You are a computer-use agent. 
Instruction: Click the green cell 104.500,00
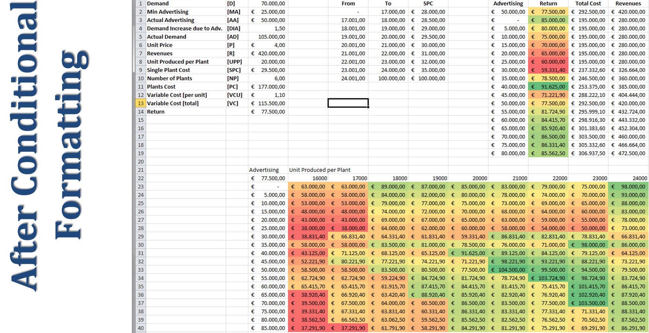[x=508, y=270]
